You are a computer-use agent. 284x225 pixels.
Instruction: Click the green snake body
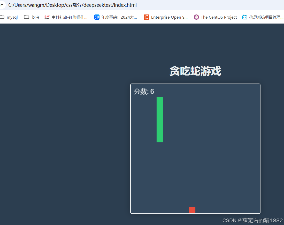tap(160, 119)
